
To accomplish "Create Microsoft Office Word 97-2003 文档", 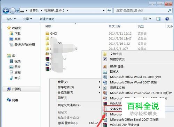I will [x=138, y=77].
